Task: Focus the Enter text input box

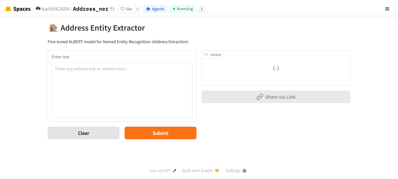Action: 122,90
